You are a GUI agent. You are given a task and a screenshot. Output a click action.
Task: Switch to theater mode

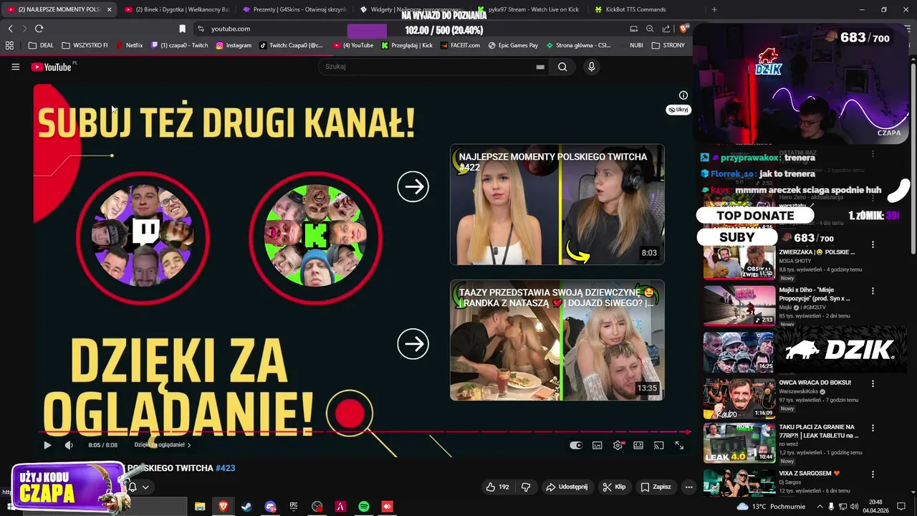(638, 445)
